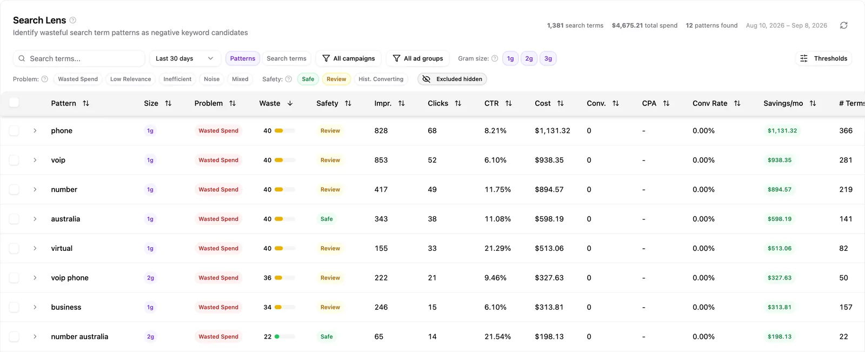Filter by Noise problem

point(212,79)
